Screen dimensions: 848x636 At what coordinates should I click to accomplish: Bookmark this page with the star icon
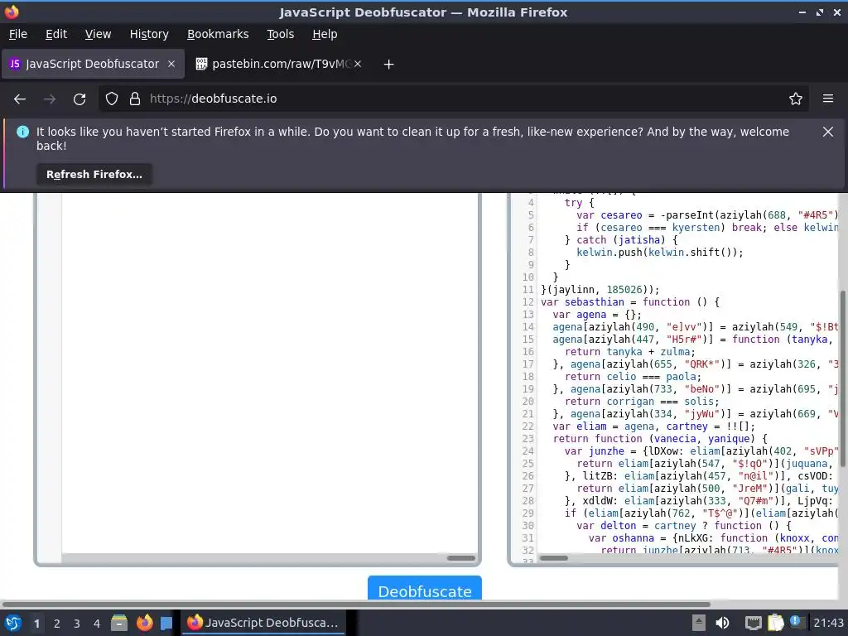tap(796, 99)
